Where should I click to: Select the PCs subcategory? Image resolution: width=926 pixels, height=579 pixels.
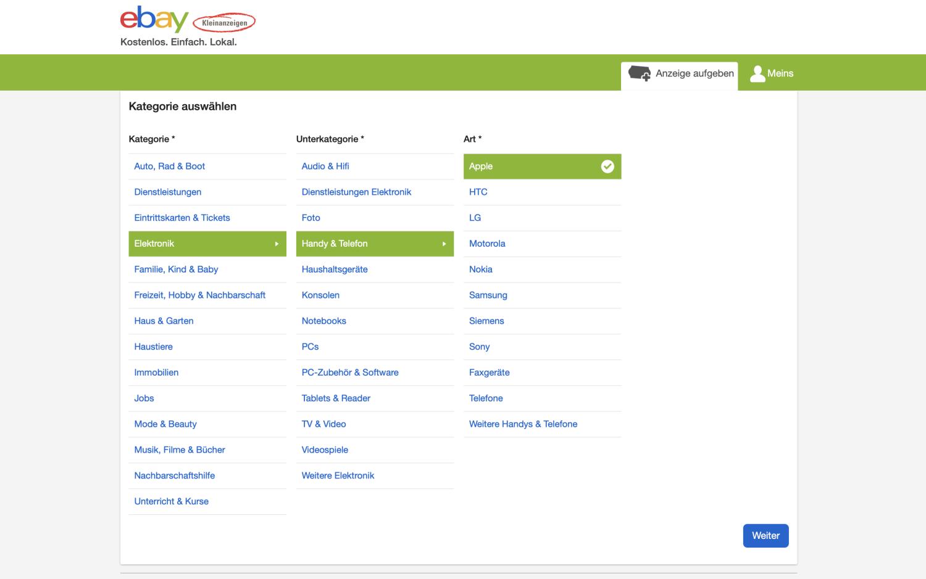pos(375,347)
